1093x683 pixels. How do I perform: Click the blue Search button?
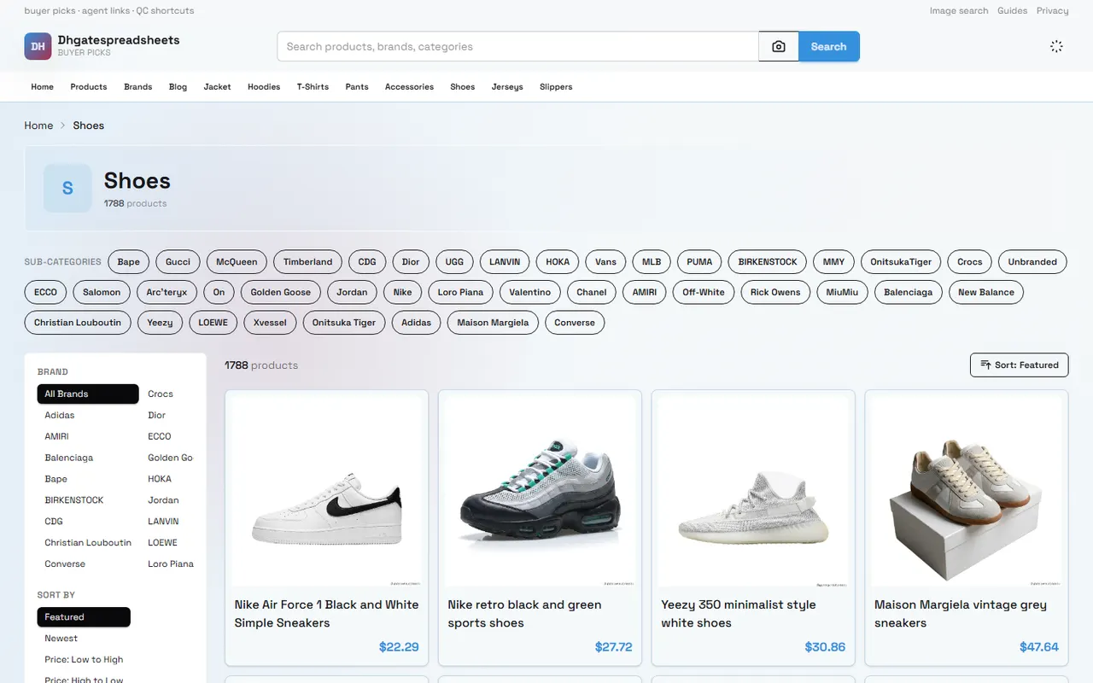[828, 47]
